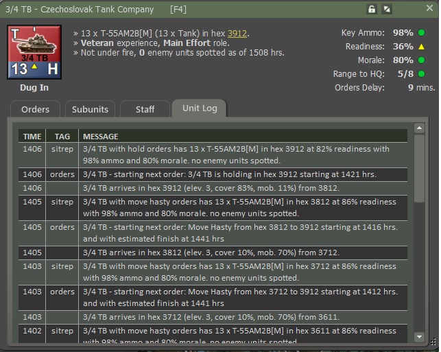Switch to the Orders tab
Image resolution: width=441 pixels, height=352 pixels.
point(35,109)
